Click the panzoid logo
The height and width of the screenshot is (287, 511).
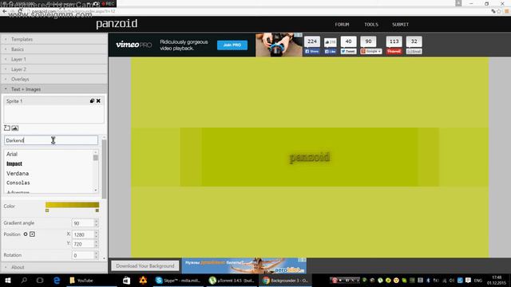(x=117, y=24)
